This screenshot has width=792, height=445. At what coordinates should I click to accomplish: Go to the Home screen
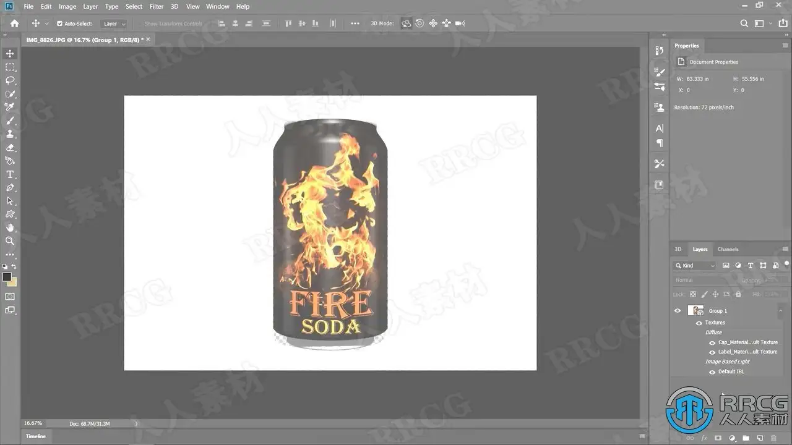coord(14,23)
